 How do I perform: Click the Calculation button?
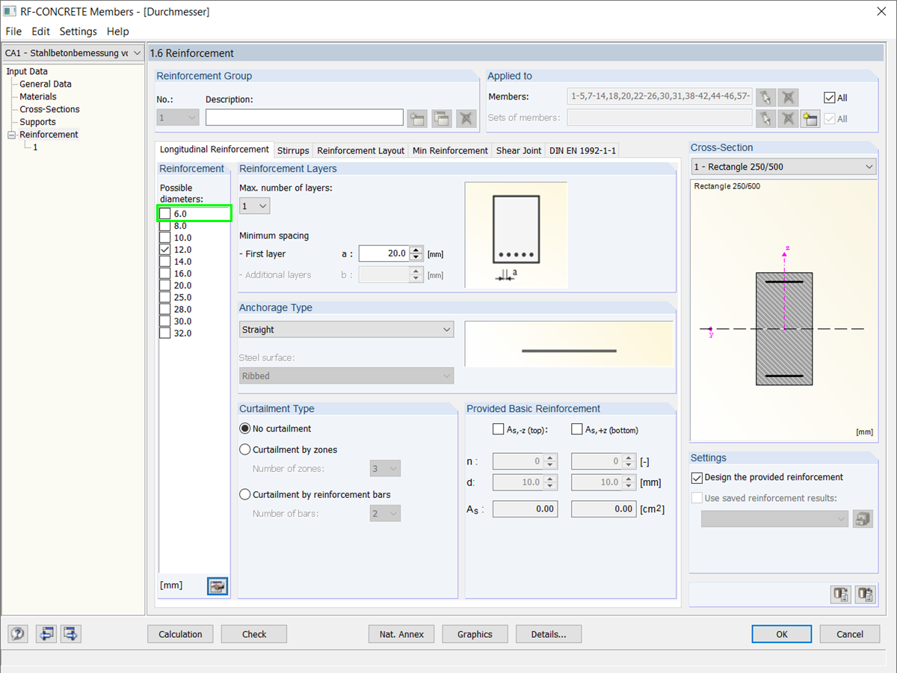pos(180,634)
